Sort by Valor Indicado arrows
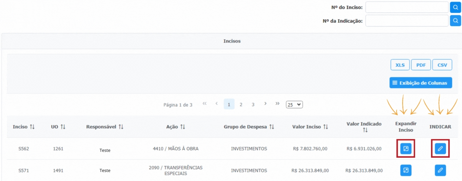This screenshot has width=462, height=181. click(365, 130)
